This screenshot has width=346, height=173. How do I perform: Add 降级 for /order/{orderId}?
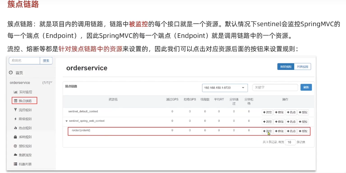click(x=279, y=131)
